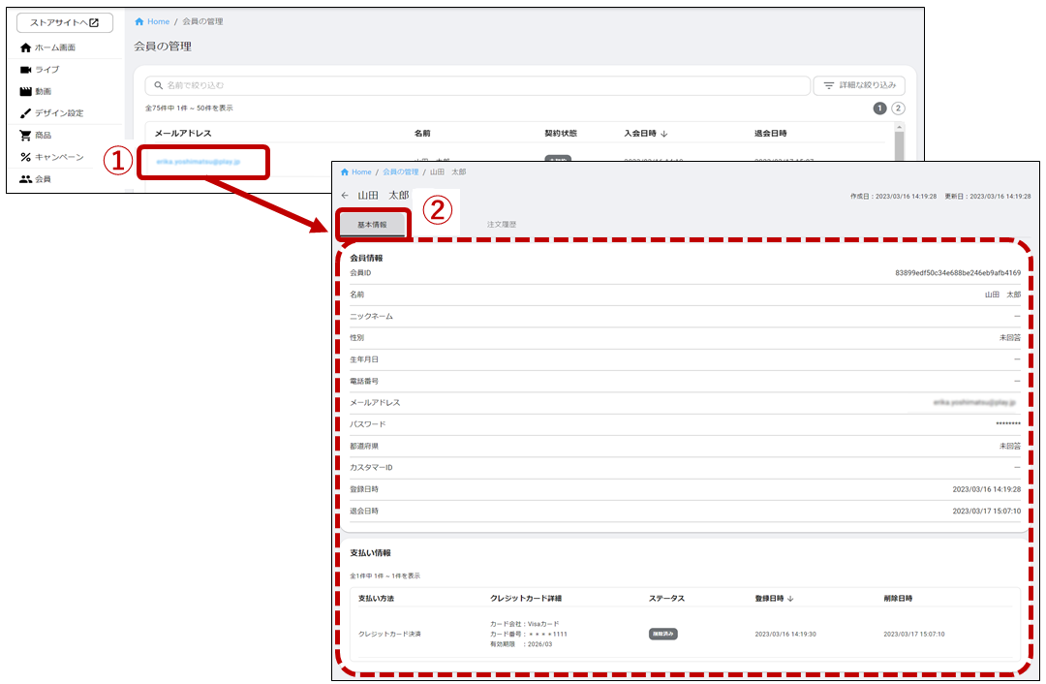Click 有効期限 : 2026/03 card detail
This screenshot has height=684, width=1046.
(x=521, y=644)
